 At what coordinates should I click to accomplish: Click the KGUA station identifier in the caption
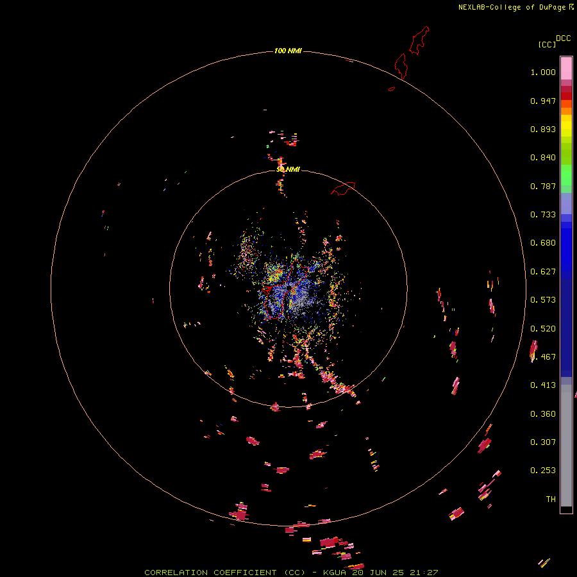[x=335, y=573]
